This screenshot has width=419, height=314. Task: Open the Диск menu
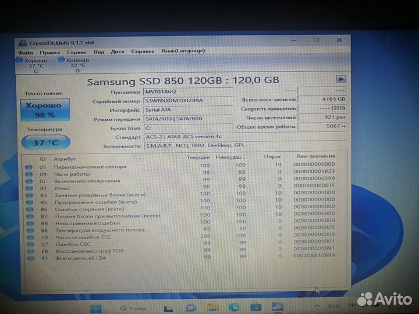(118, 52)
